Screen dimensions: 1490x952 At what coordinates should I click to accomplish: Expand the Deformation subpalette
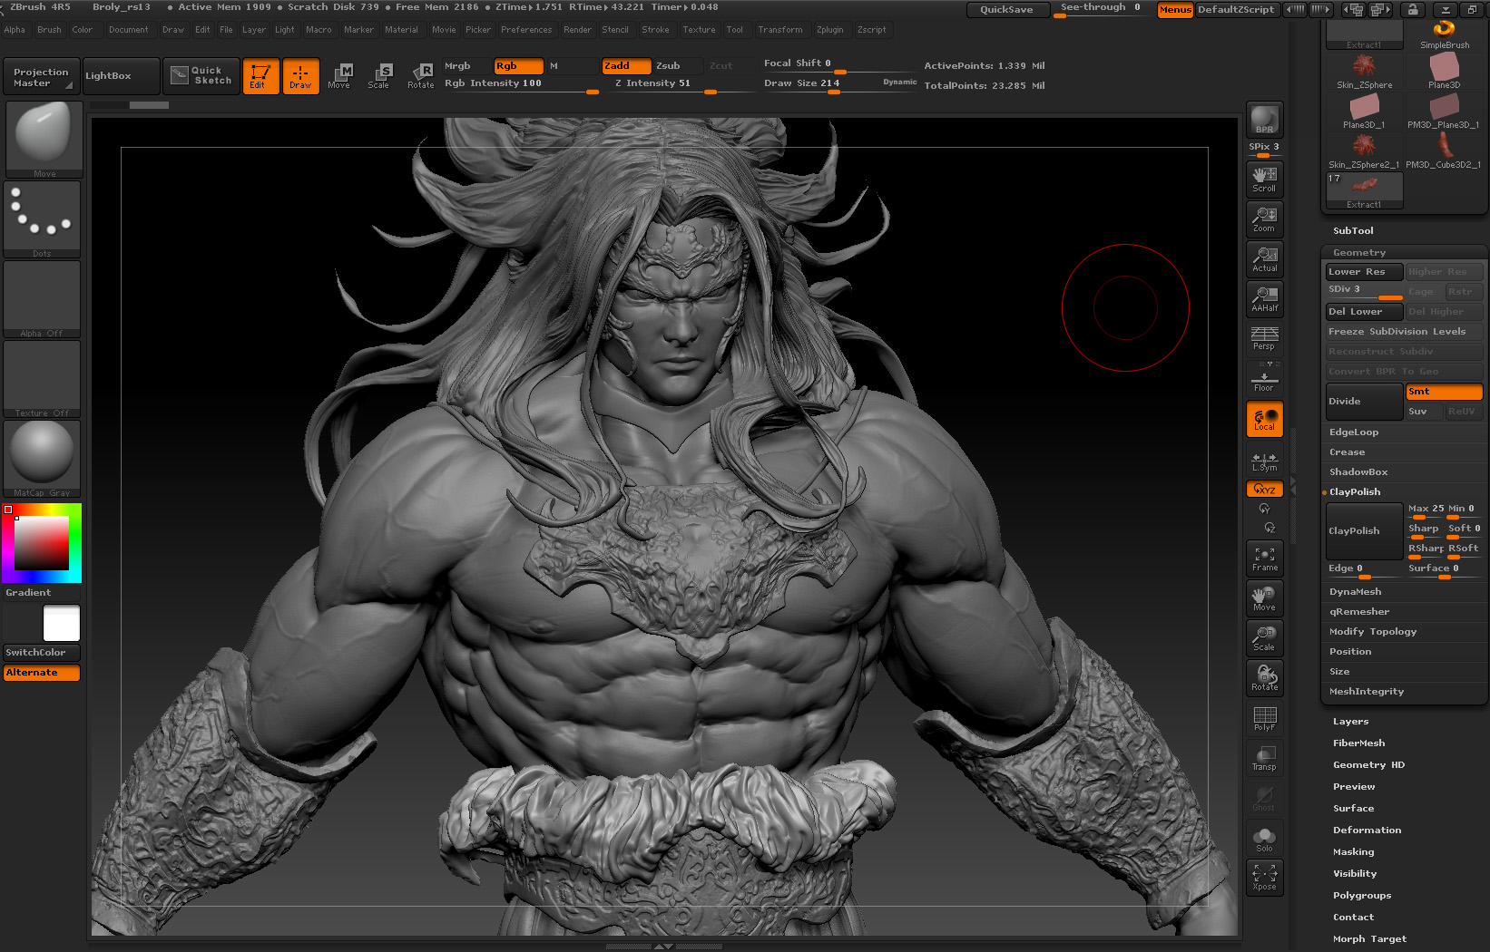tap(1367, 831)
